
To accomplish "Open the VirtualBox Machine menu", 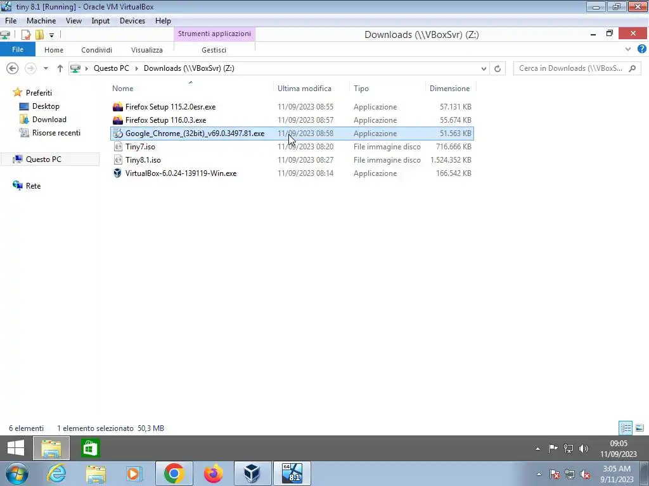I will pos(41,21).
